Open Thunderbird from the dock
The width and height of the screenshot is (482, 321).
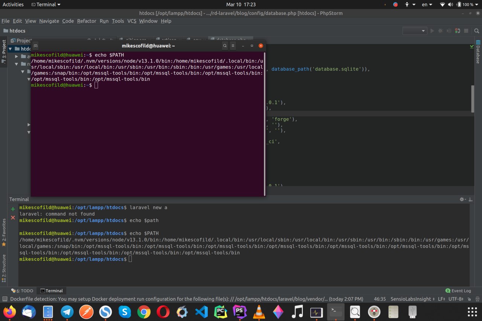(29, 312)
